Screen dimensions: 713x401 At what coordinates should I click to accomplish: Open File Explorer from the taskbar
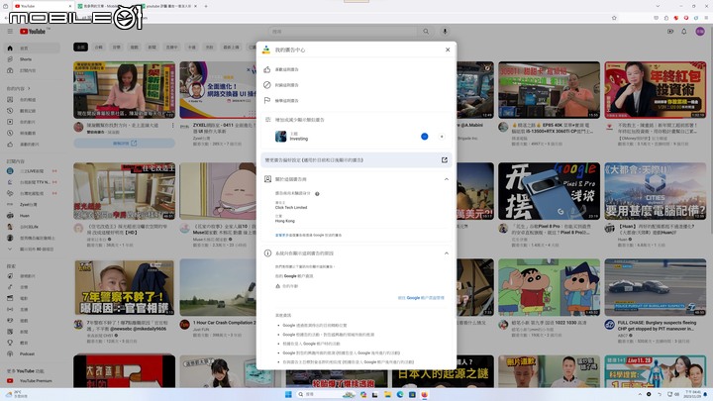pos(387,394)
